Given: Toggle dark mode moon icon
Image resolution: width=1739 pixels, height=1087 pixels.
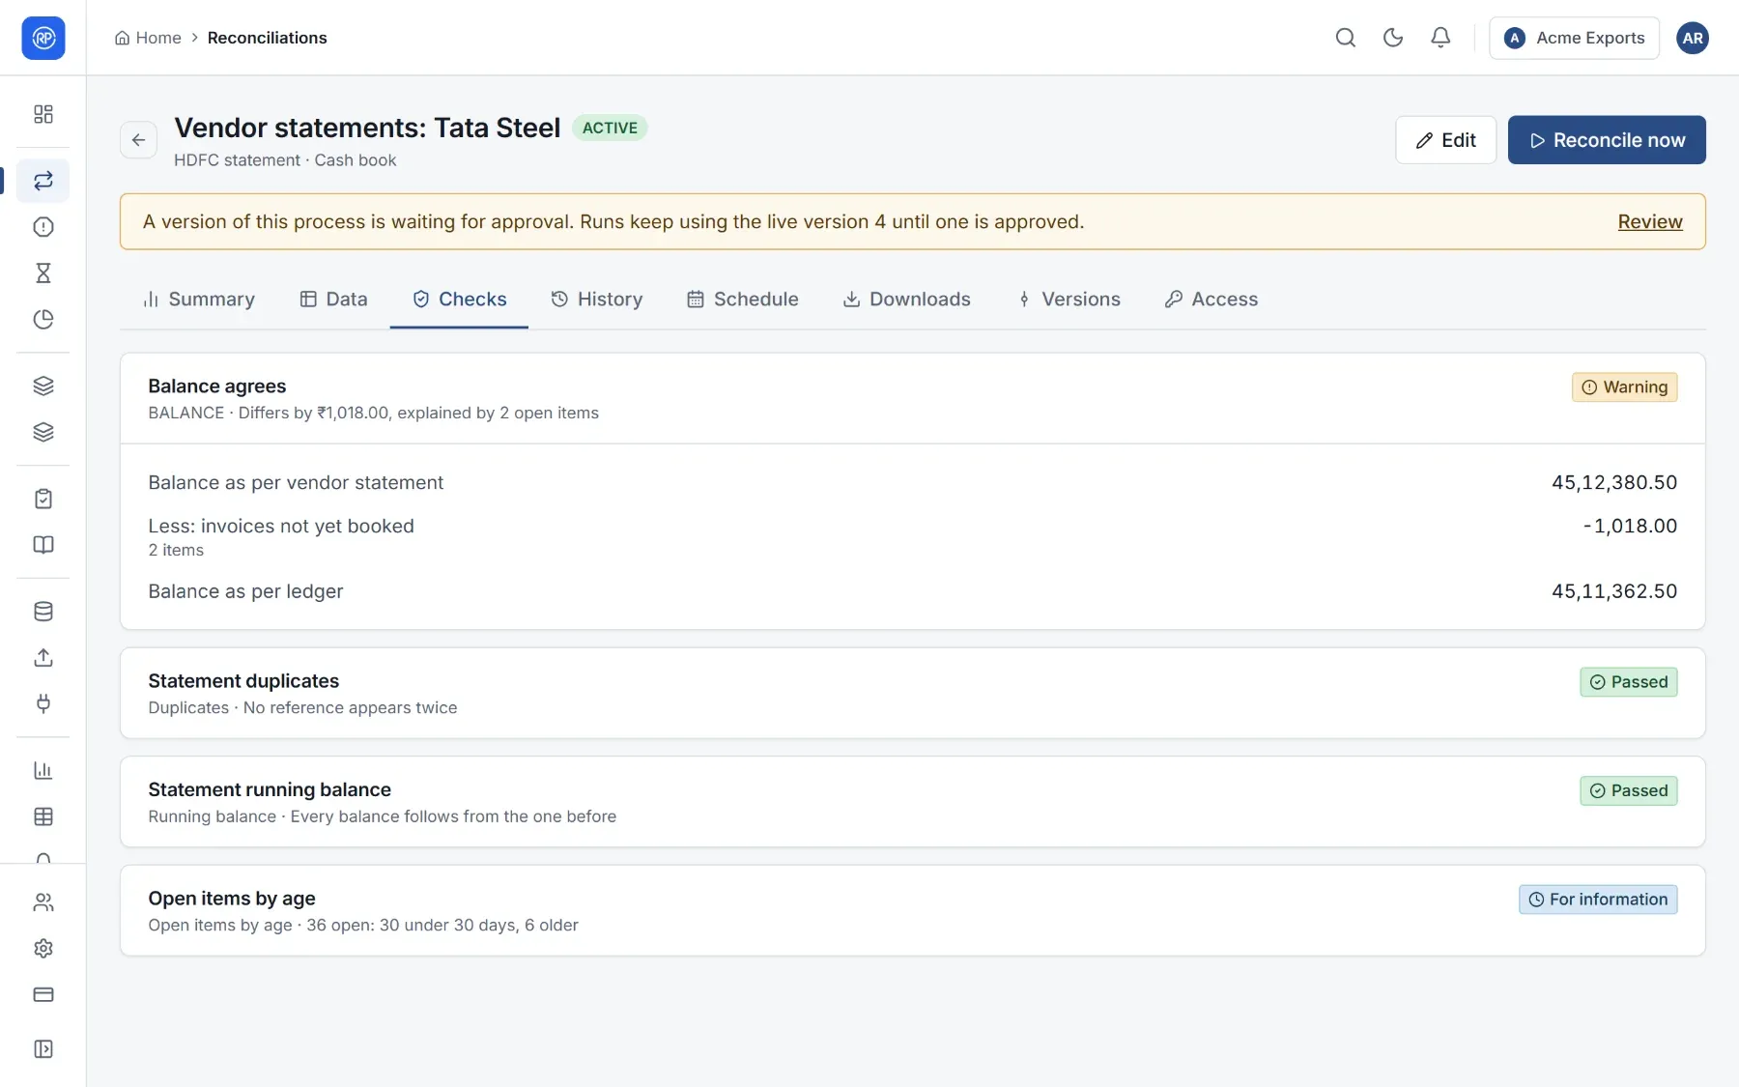Looking at the screenshot, I should coord(1392,38).
